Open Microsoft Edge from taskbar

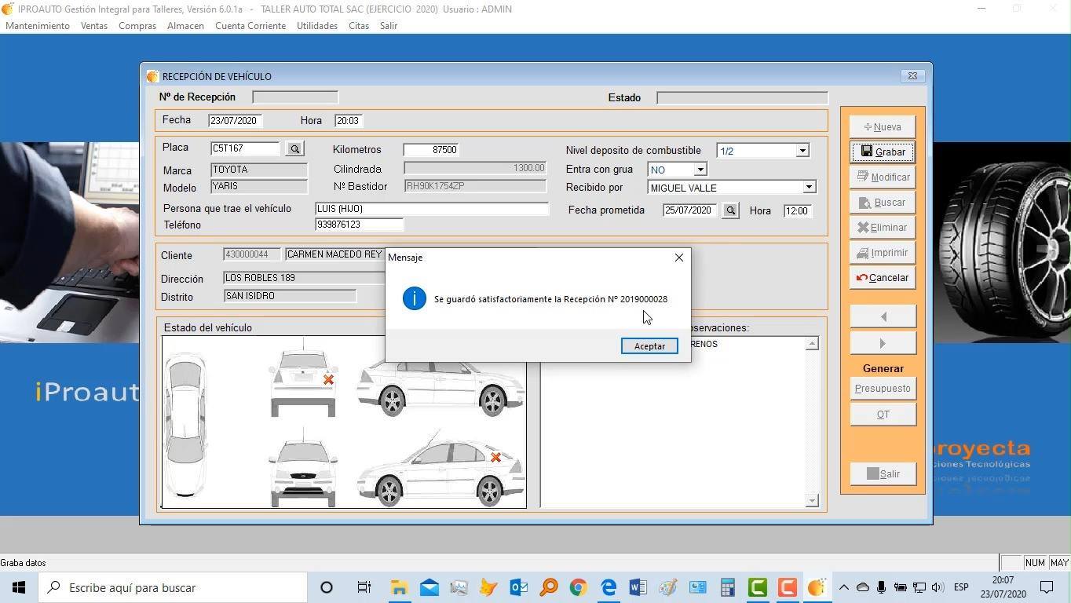(608, 587)
